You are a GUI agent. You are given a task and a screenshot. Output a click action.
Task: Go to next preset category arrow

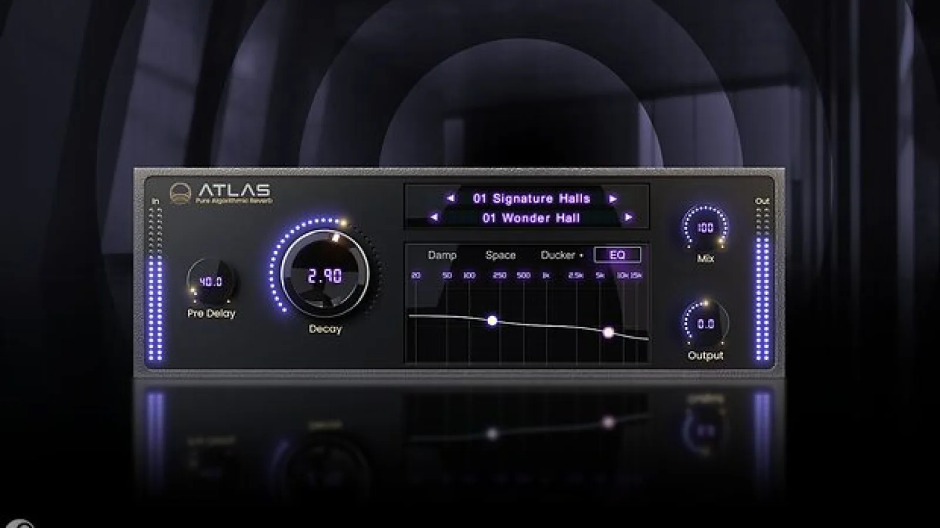click(613, 198)
